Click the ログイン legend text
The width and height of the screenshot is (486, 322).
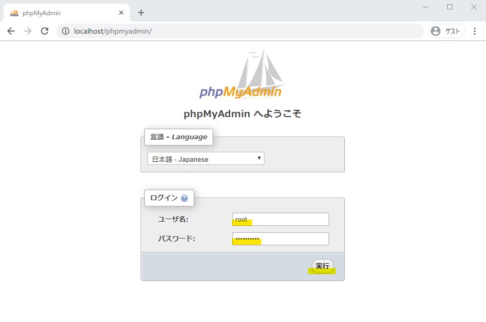[164, 198]
